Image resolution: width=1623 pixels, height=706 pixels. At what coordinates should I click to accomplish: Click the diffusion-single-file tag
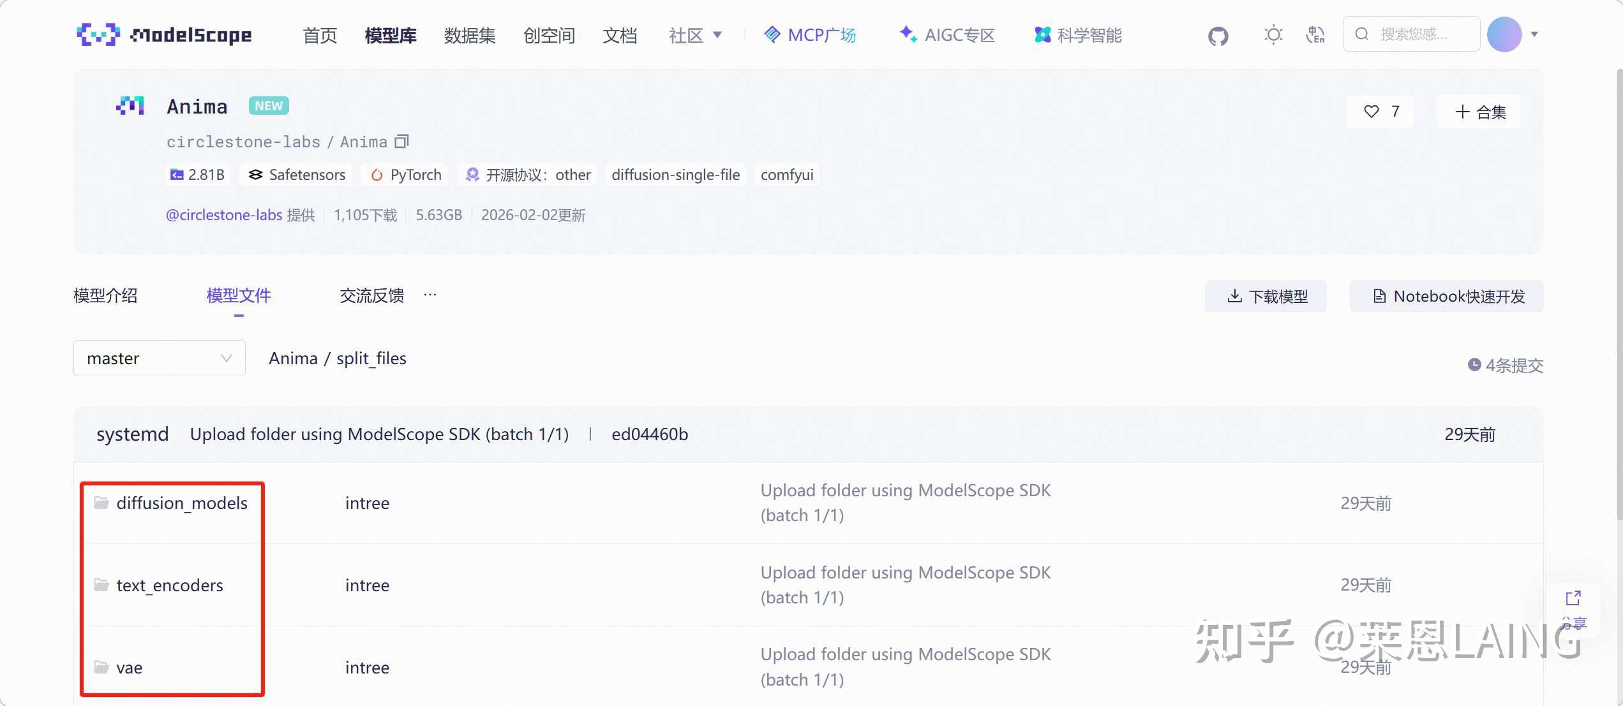675,175
